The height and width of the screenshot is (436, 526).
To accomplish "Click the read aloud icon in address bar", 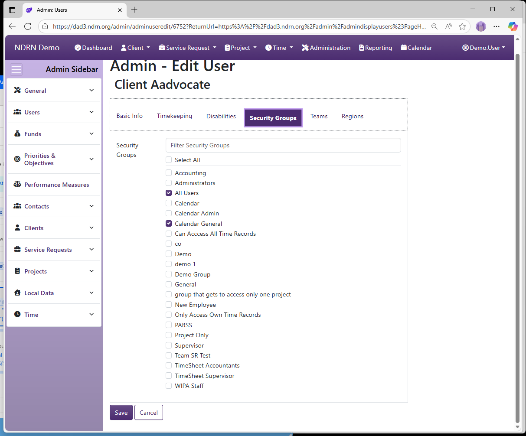I will coord(448,26).
